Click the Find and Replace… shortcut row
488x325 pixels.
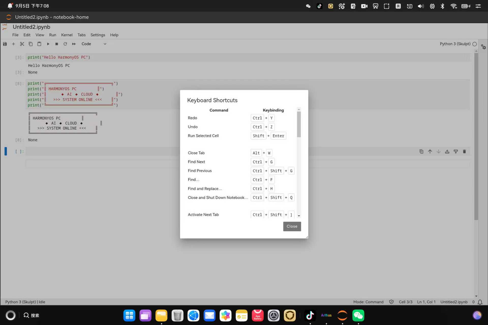coord(241,189)
